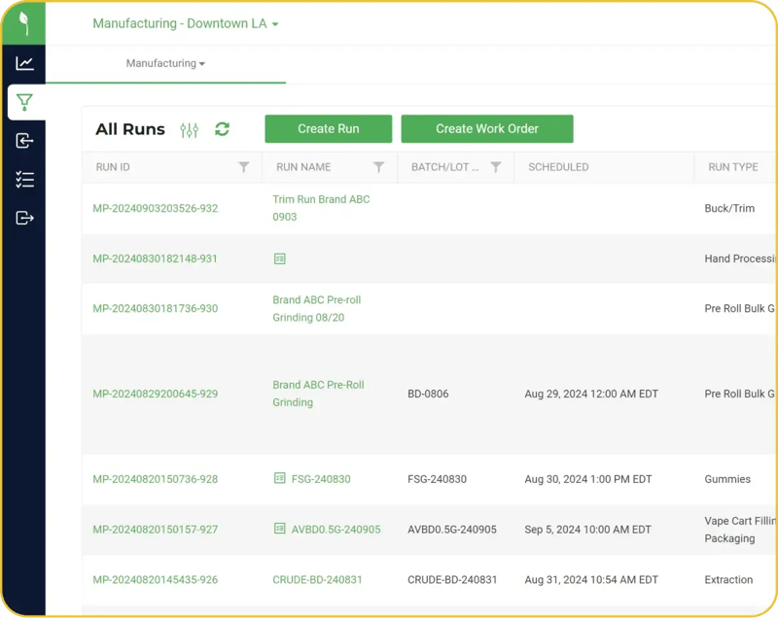778x618 pixels.
Task: Click the All Runs heading
Action: 130,129
